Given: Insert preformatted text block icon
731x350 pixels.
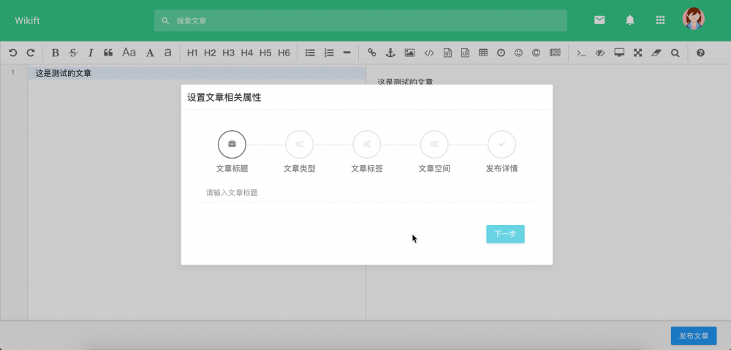Looking at the screenshot, I should tap(447, 53).
